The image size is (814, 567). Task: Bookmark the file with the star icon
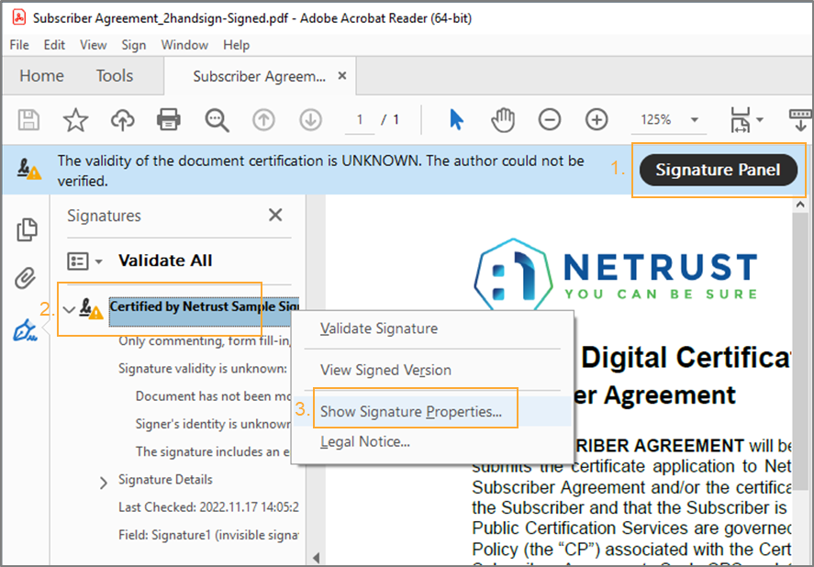coord(75,119)
